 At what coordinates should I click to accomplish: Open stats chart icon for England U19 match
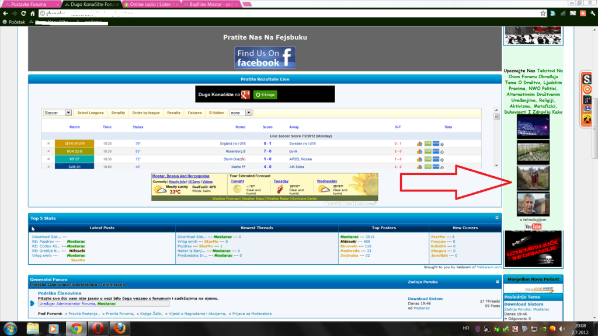click(419, 143)
